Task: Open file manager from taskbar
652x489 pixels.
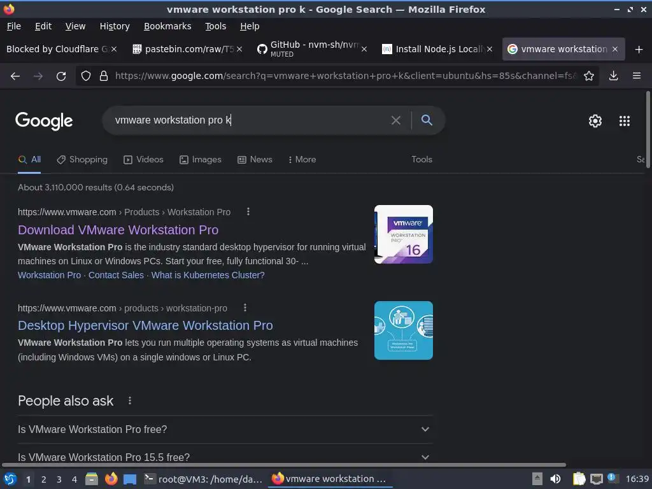Action: coord(92,479)
